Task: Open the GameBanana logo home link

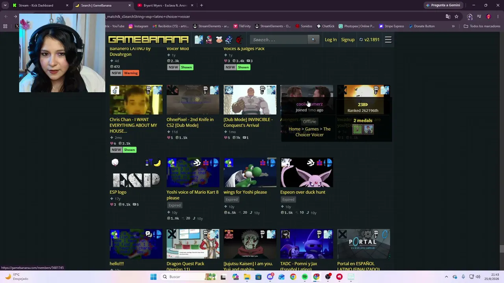Action: click(148, 40)
